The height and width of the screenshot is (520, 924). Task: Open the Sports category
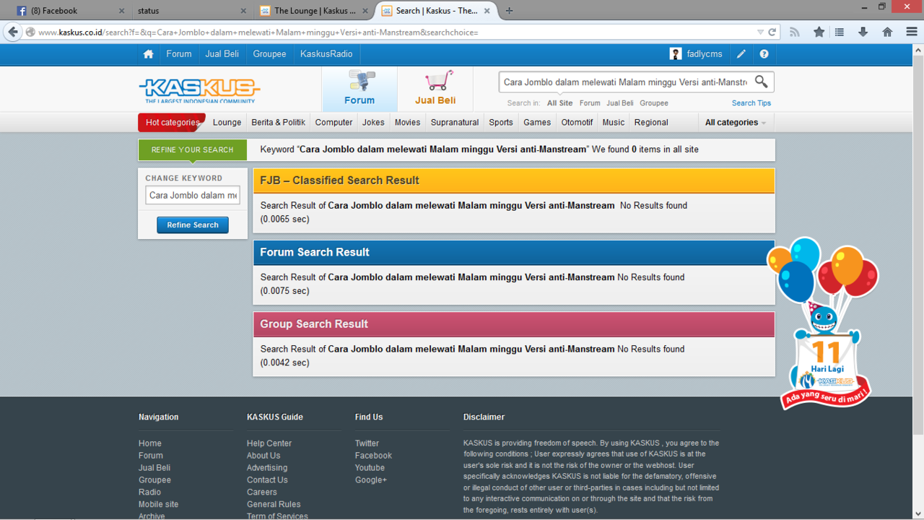[x=501, y=122]
